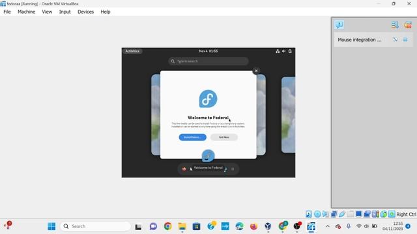Click the hard disk activity status icon

[x=309, y=214]
